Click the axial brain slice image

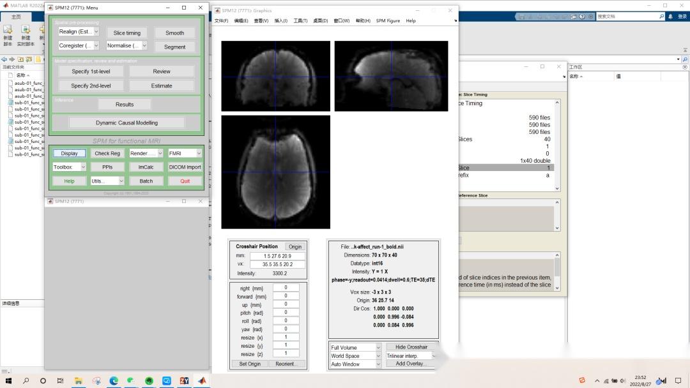275,172
